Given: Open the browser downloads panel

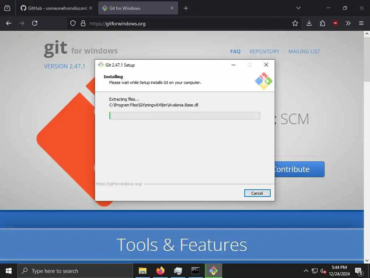Looking at the screenshot, I should (x=309, y=23).
